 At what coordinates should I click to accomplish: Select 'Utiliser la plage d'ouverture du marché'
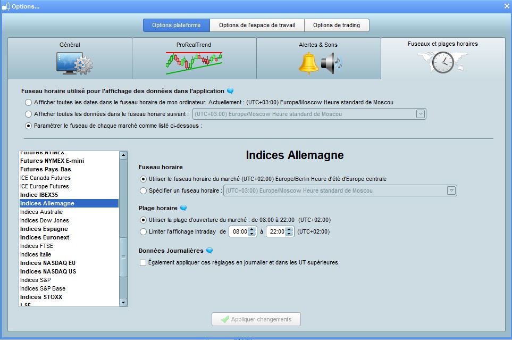pyautogui.click(x=143, y=220)
